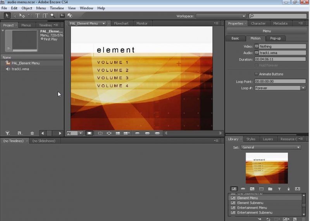Open the Loop # Forever dropdown
Screen dimensions: 310x221
point(303,88)
